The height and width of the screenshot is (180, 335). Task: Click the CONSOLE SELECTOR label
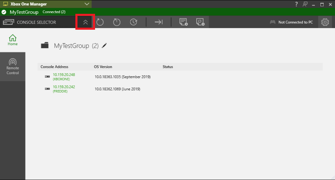[x=36, y=22]
